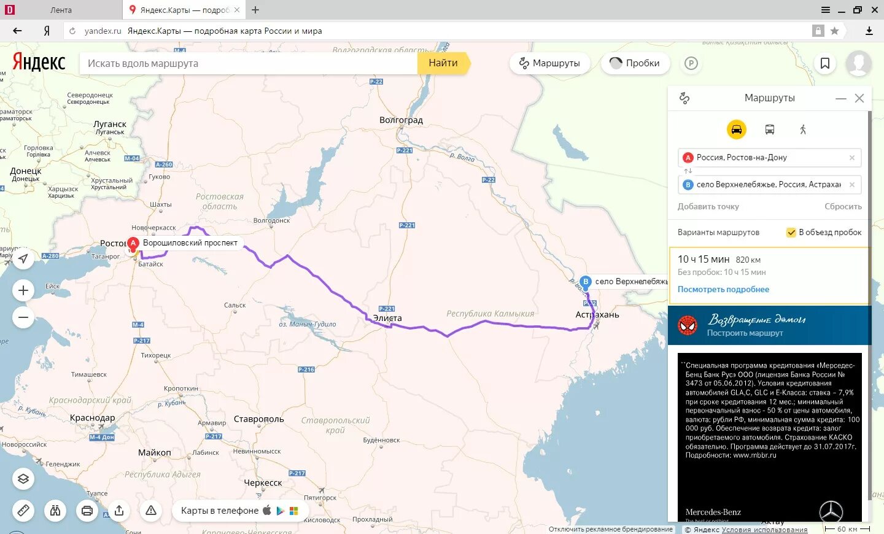
Task: Click Краснодар city label on map
Action: [92, 418]
